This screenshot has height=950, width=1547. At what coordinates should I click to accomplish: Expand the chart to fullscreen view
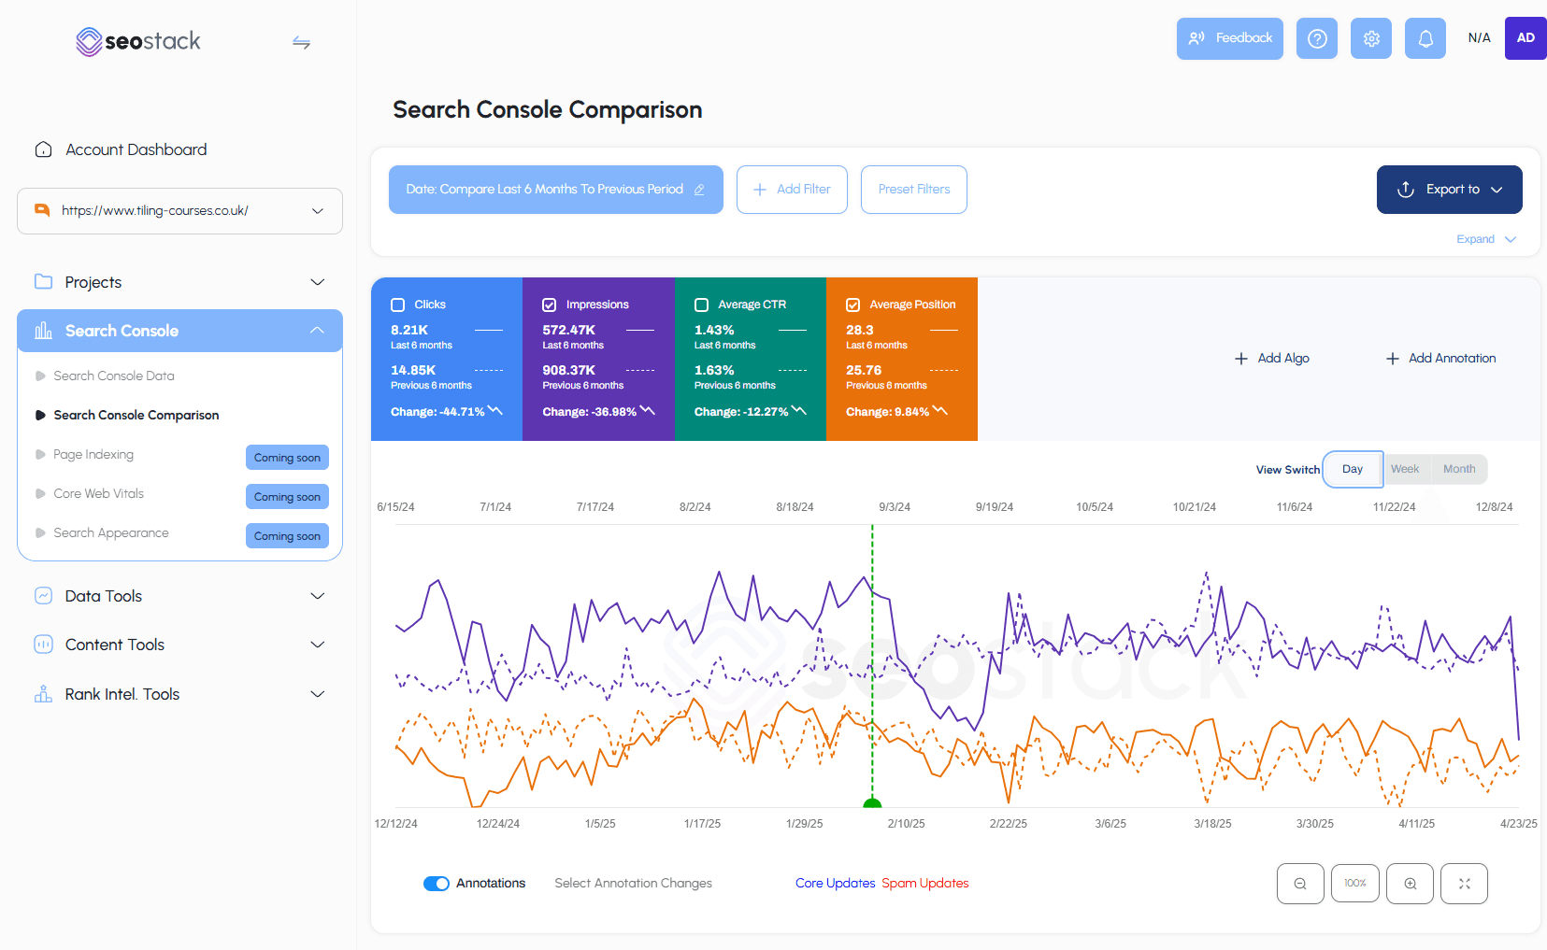click(1464, 883)
